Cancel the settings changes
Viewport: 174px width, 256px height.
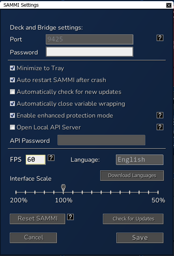point(34,238)
